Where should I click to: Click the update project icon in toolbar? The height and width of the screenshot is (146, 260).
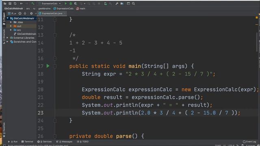click(x=105, y=4)
